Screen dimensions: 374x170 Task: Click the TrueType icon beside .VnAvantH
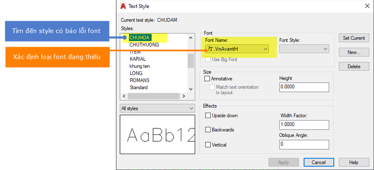click(x=210, y=49)
